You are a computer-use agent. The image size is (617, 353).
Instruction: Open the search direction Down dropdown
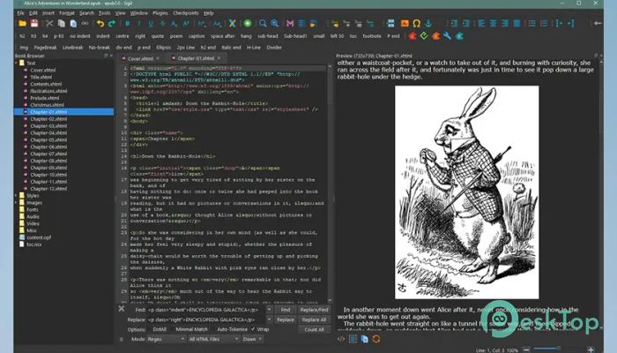252,339
